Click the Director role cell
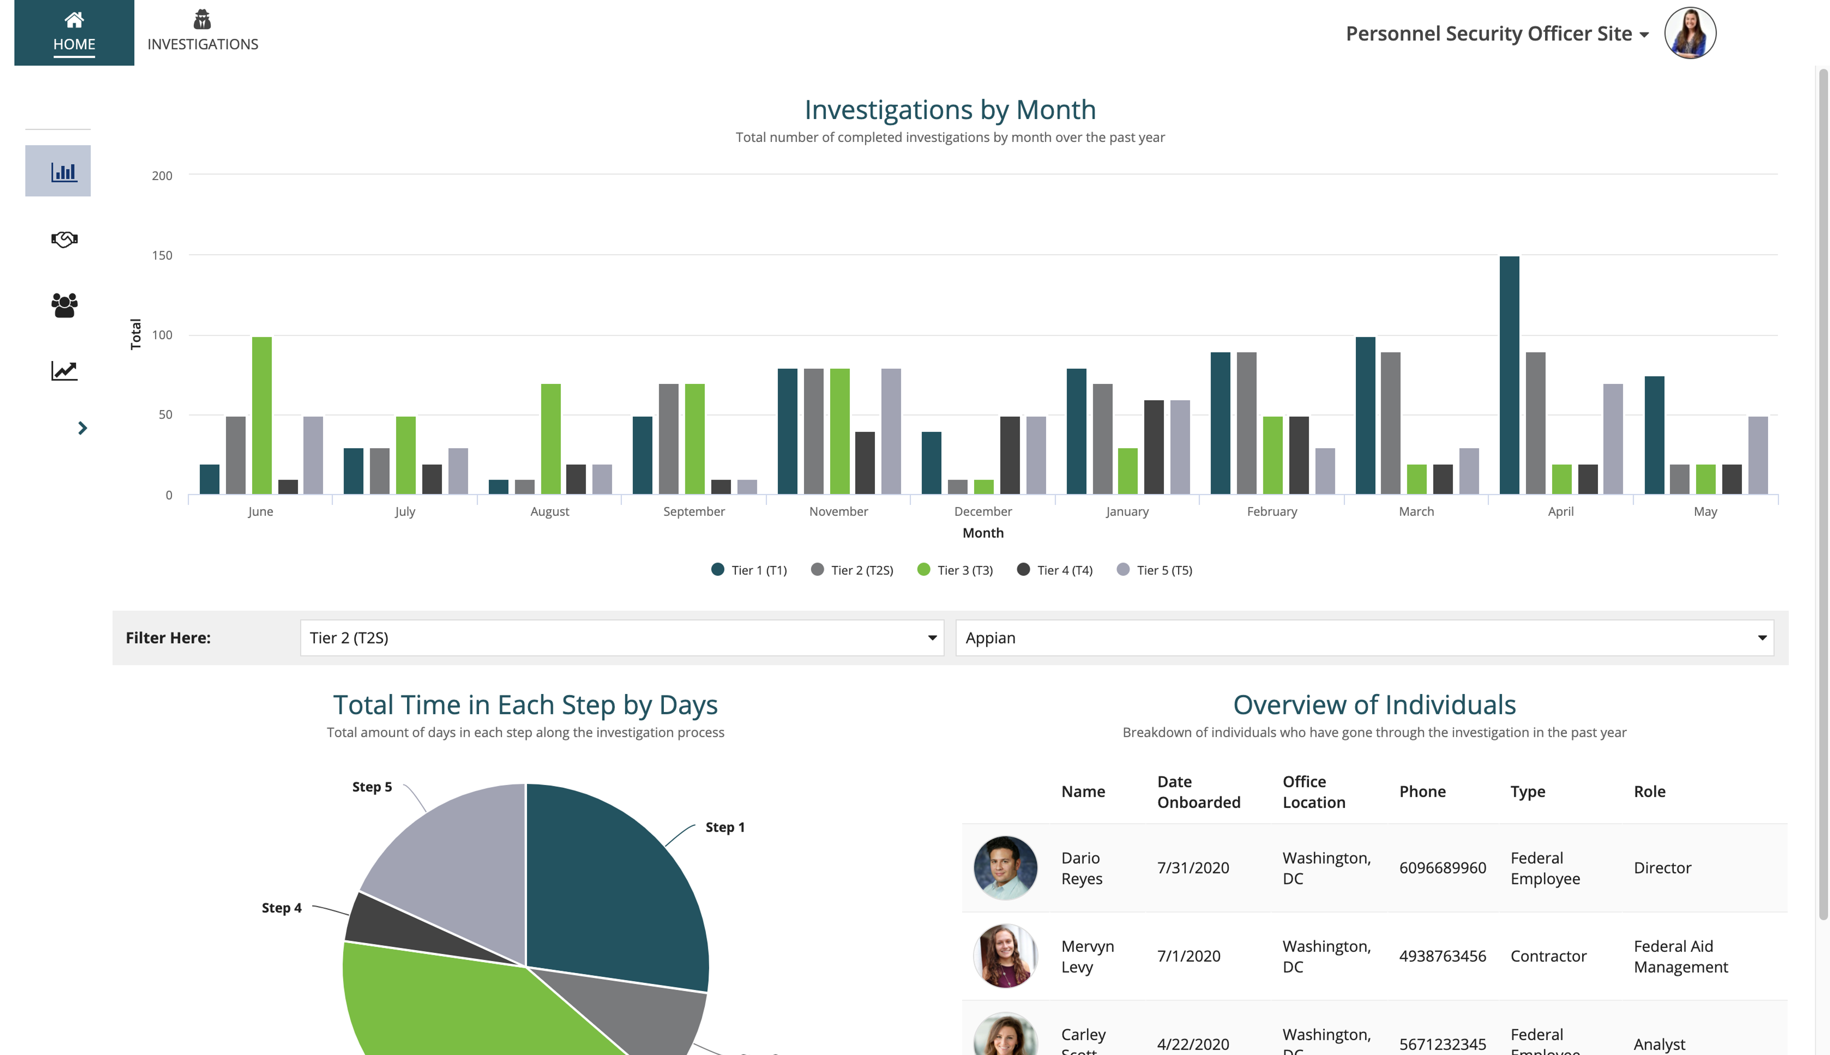This screenshot has width=1830, height=1055. pyautogui.click(x=1662, y=867)
